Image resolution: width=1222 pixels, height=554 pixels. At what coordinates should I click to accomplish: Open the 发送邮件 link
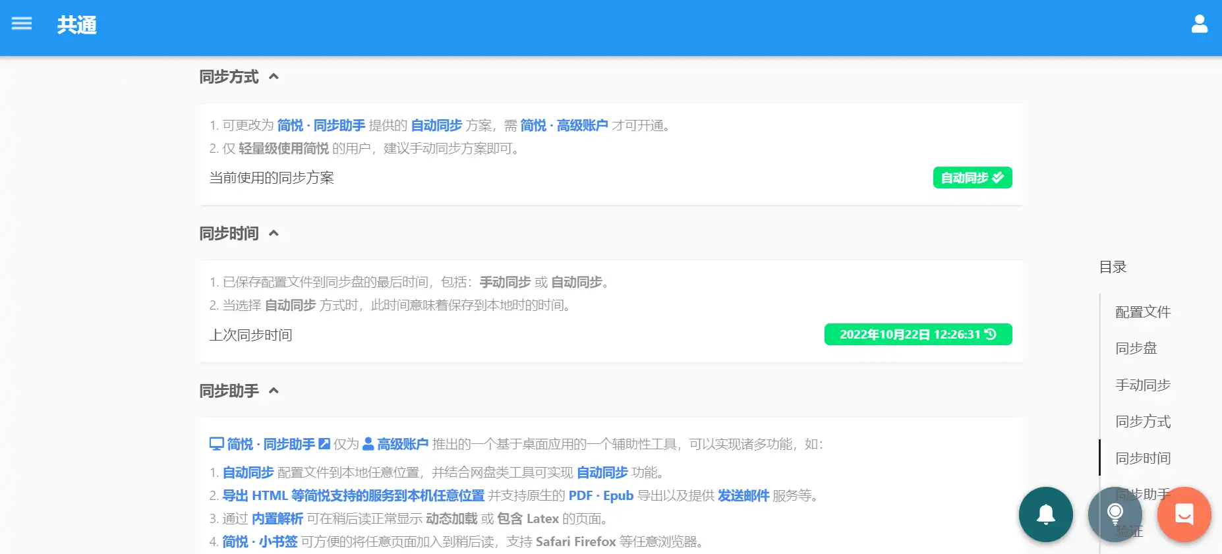[743, 495]
